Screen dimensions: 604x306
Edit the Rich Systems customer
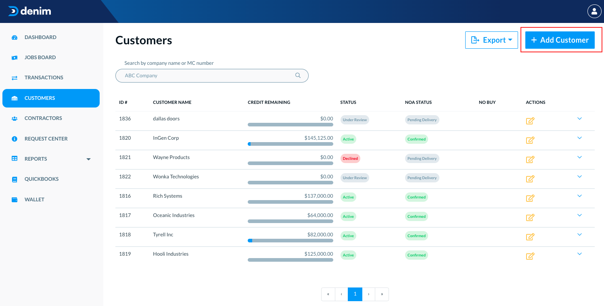[530, 198]
